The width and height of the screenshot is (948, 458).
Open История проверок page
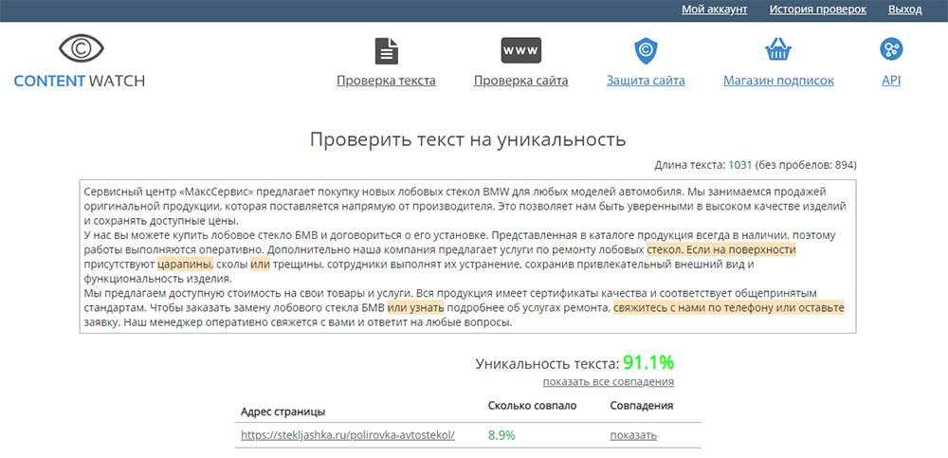817,9
